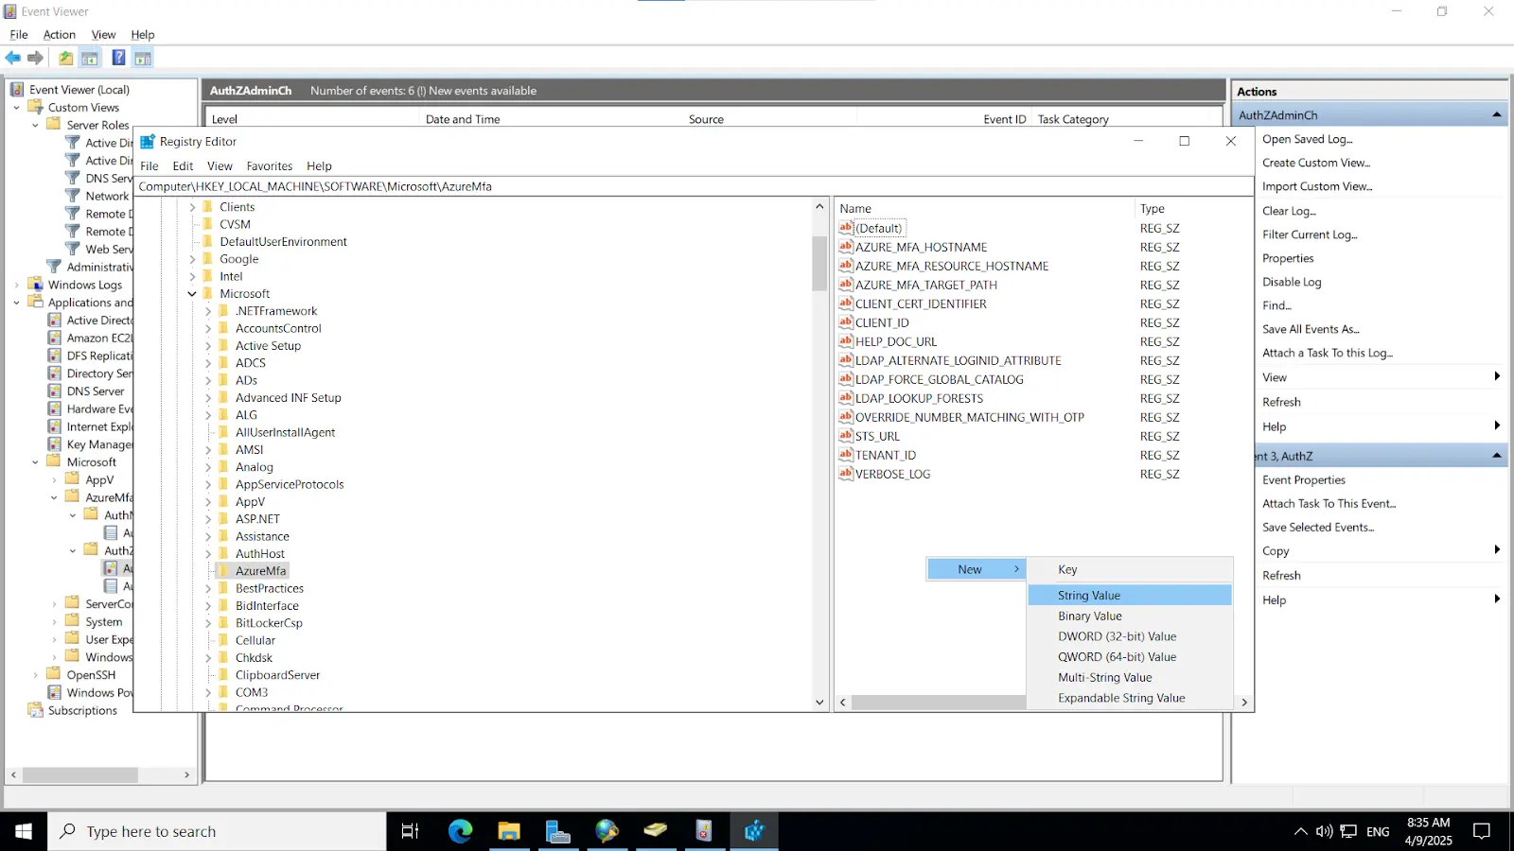Expand the ASP.NET registry key
1514x851 pixels.
(209, 518)
